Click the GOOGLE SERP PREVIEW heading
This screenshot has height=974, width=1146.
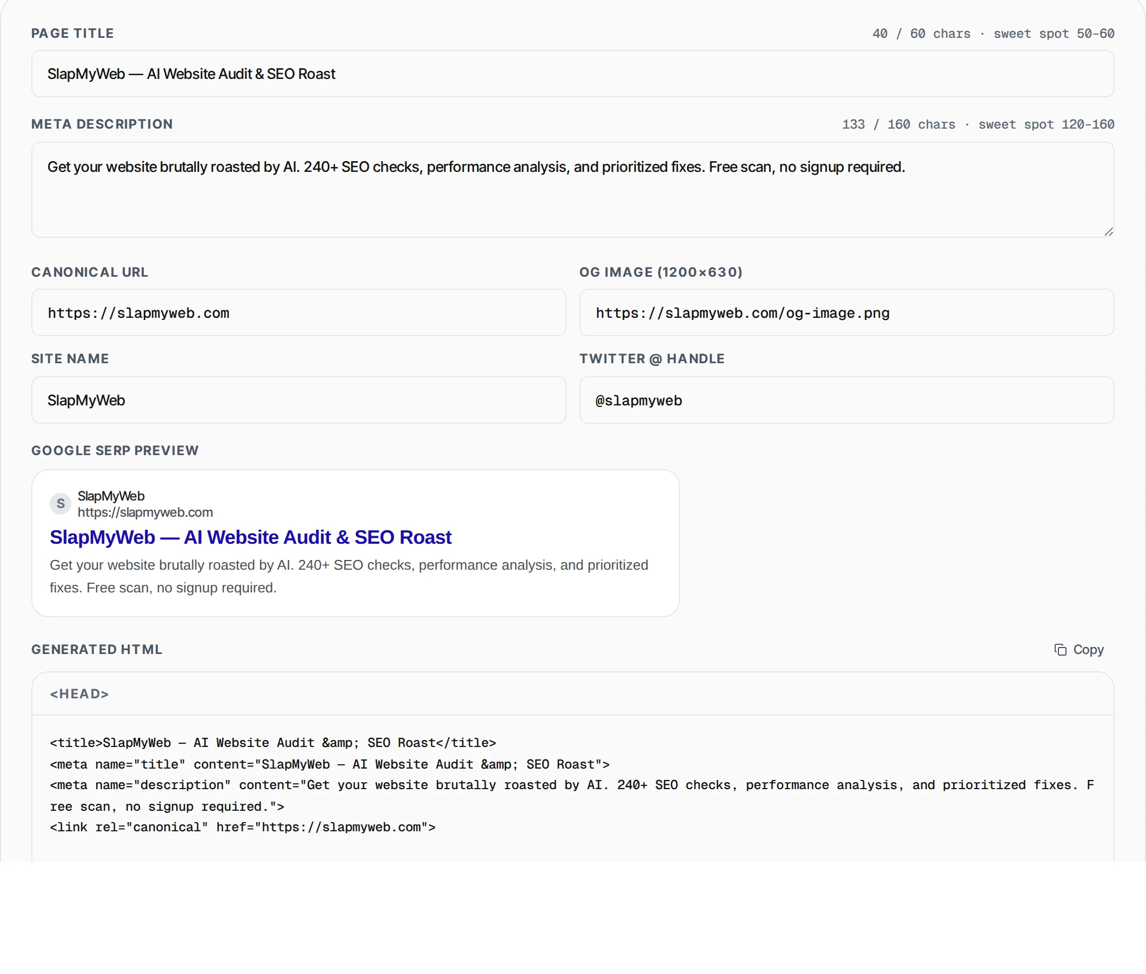click(x=114, y=451)
